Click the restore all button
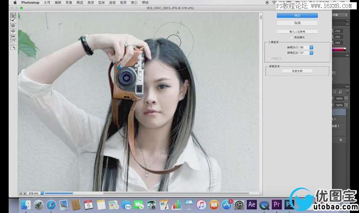Image resolution: width=359 pixels, height=213 pixels. (x=297, y=71)
